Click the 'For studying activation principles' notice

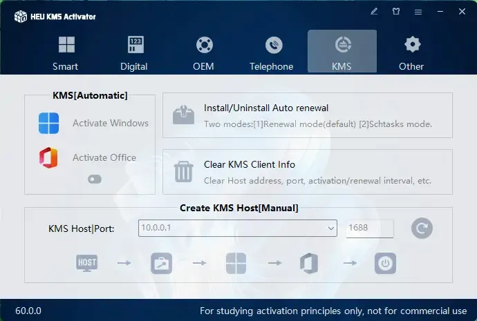pos(333,311)
